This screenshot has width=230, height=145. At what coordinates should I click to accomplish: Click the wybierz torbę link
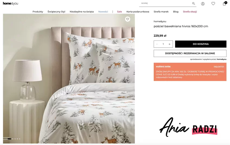163,66
